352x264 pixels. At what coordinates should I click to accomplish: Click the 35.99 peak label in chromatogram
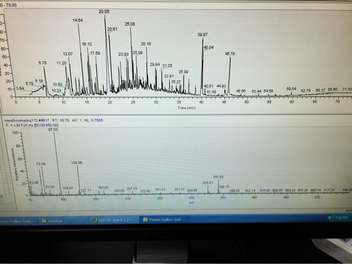184,72
